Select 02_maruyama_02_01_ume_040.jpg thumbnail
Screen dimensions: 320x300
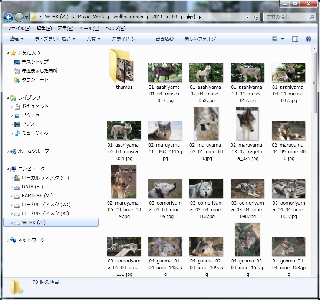(206, 124)
